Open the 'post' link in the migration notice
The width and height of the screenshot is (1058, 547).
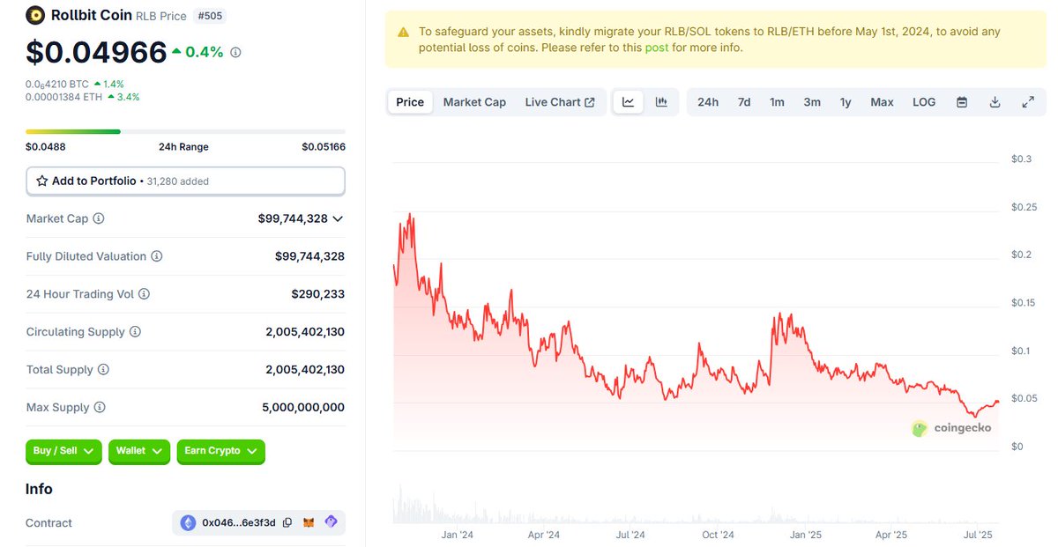click(x=657, y=48)
